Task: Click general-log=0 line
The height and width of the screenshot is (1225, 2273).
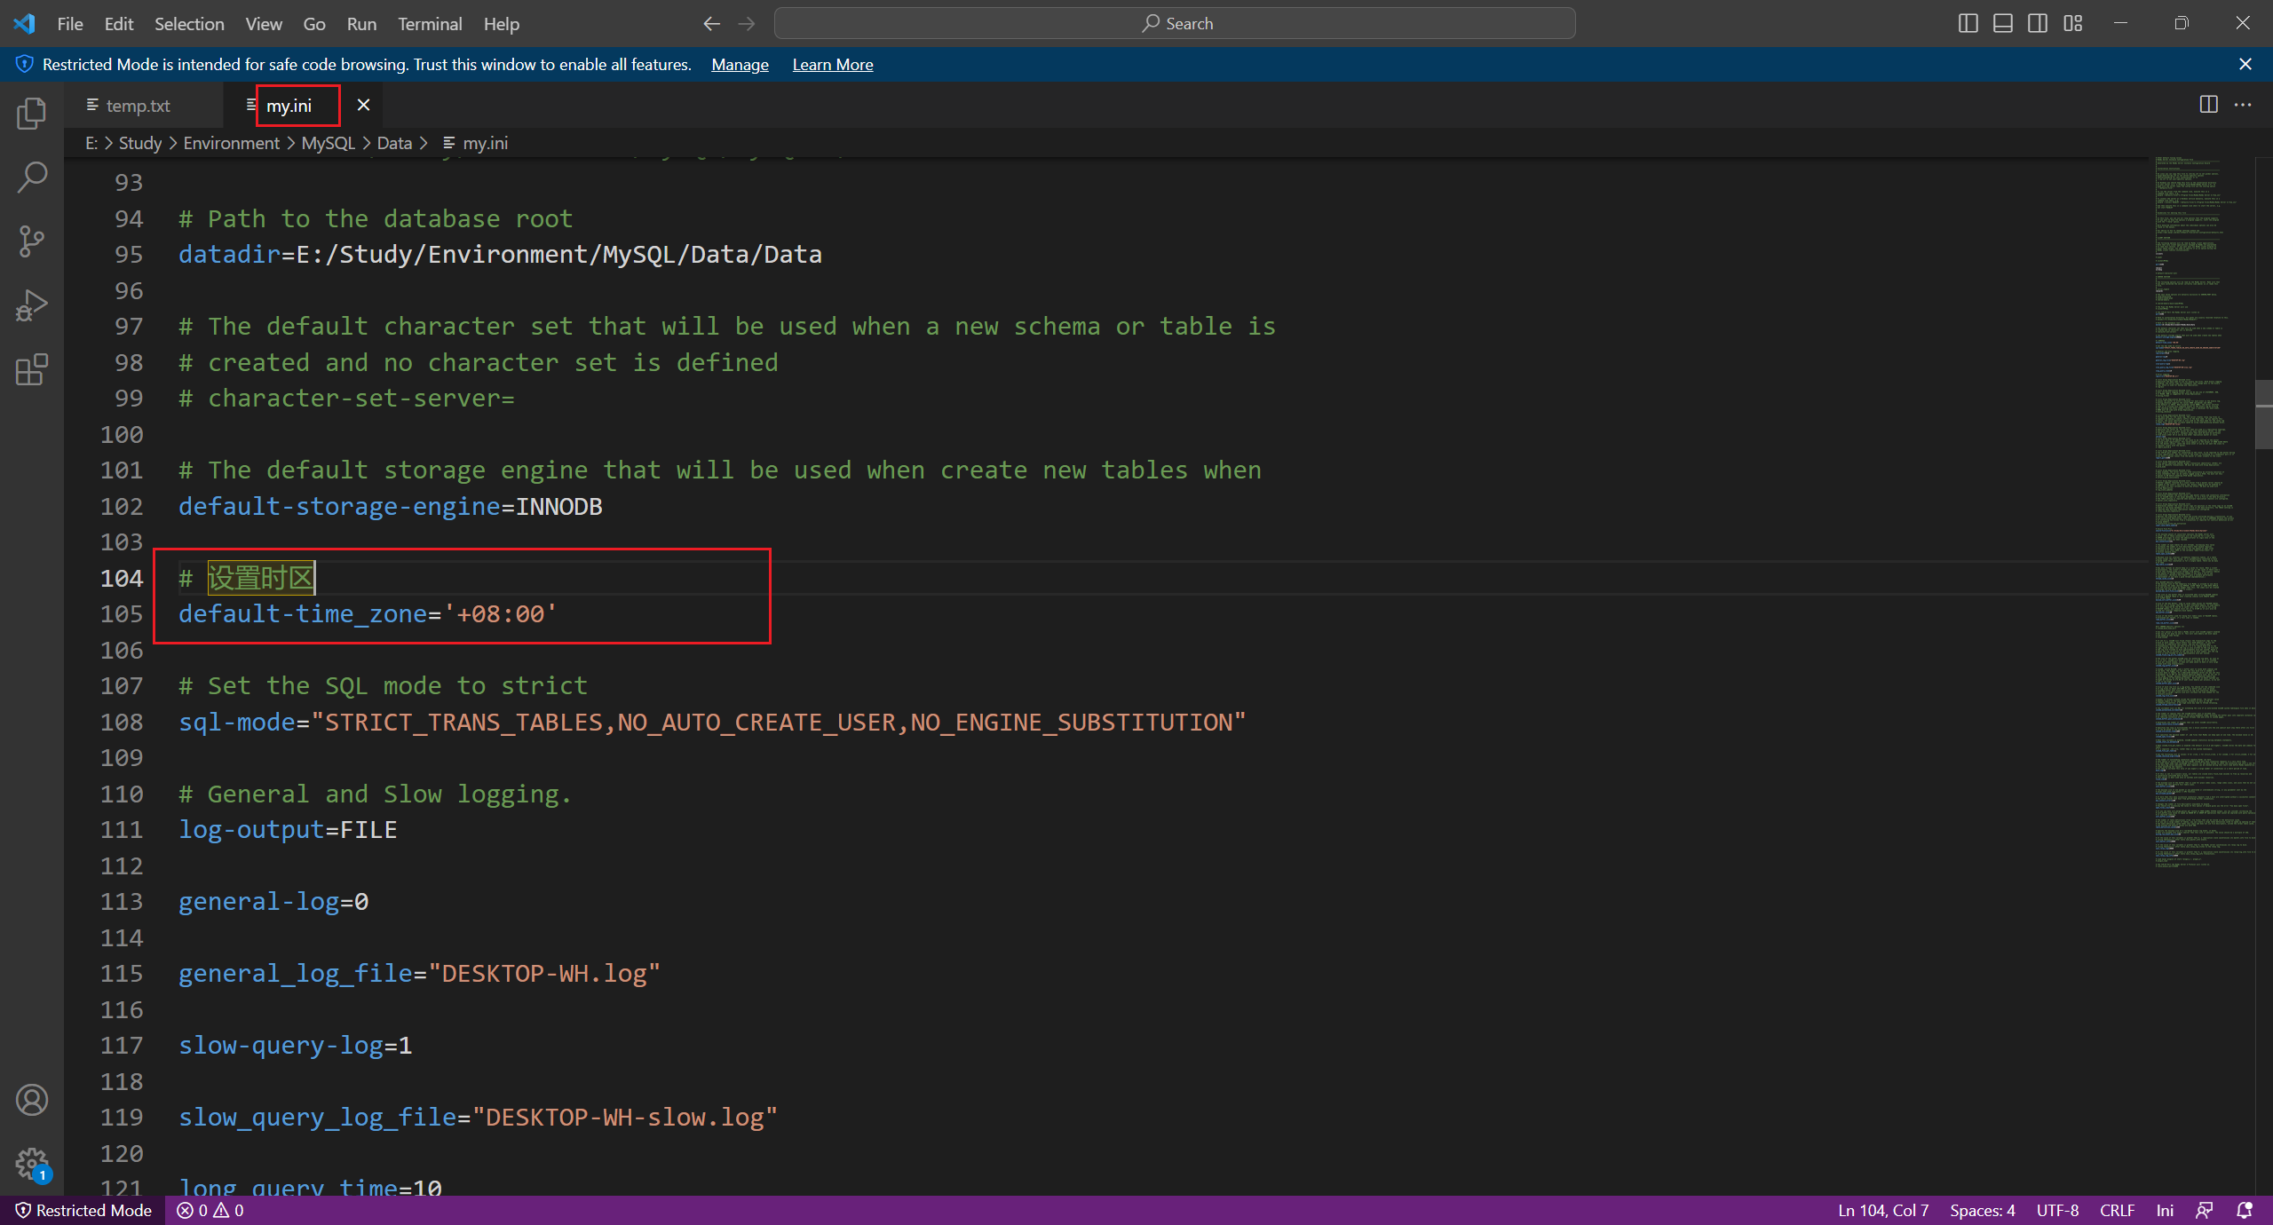Action: click(273, 902)
